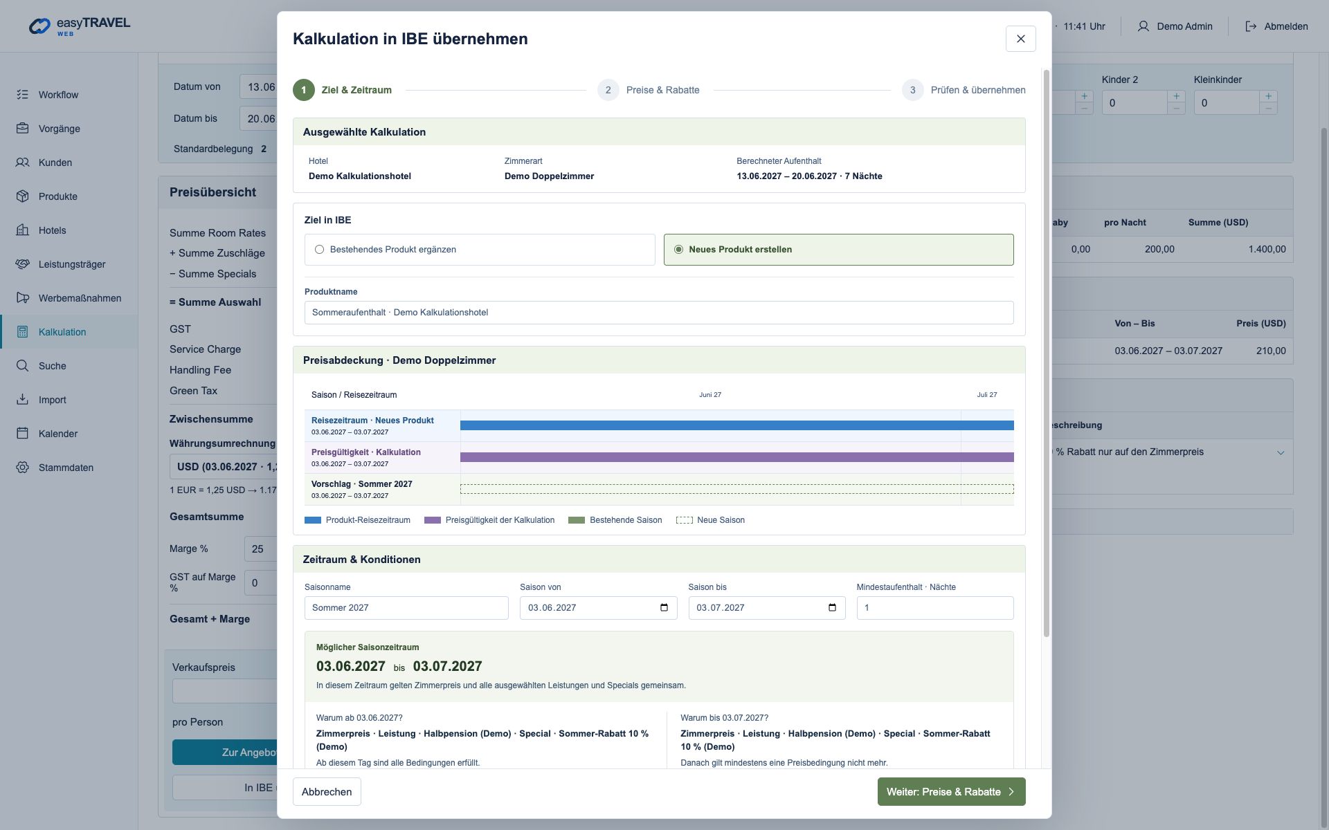Click the Workflow icon in sidebar
Image resolution: width=1329 pixels, height=830 pixels.
[22, 95]
